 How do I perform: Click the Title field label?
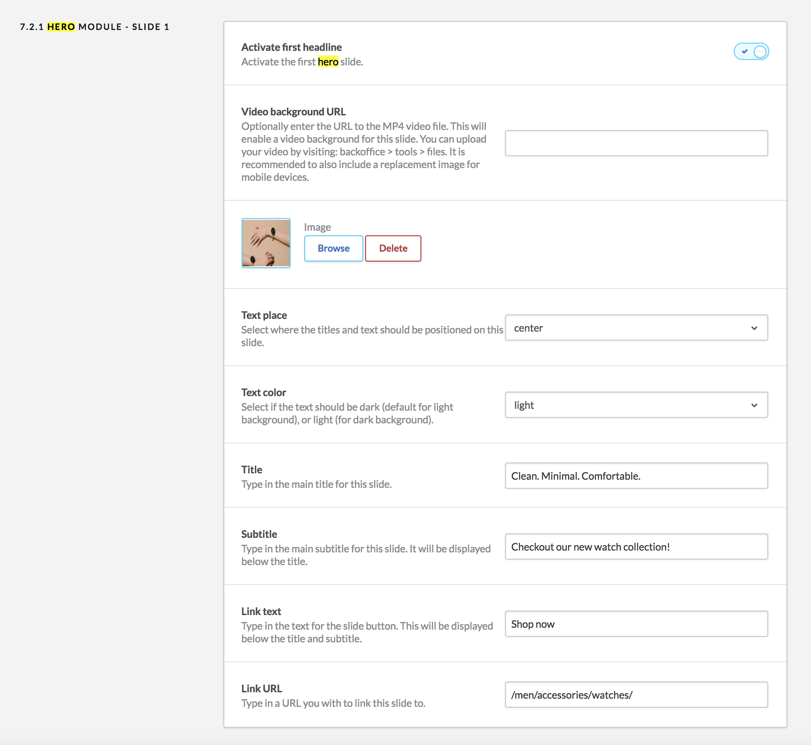(x=252, y=470)
